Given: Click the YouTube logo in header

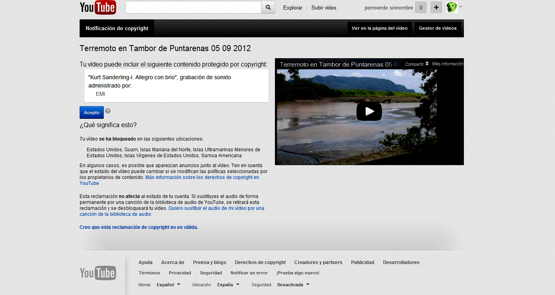Looking at the screenshot, I should [x=98, y=8].
